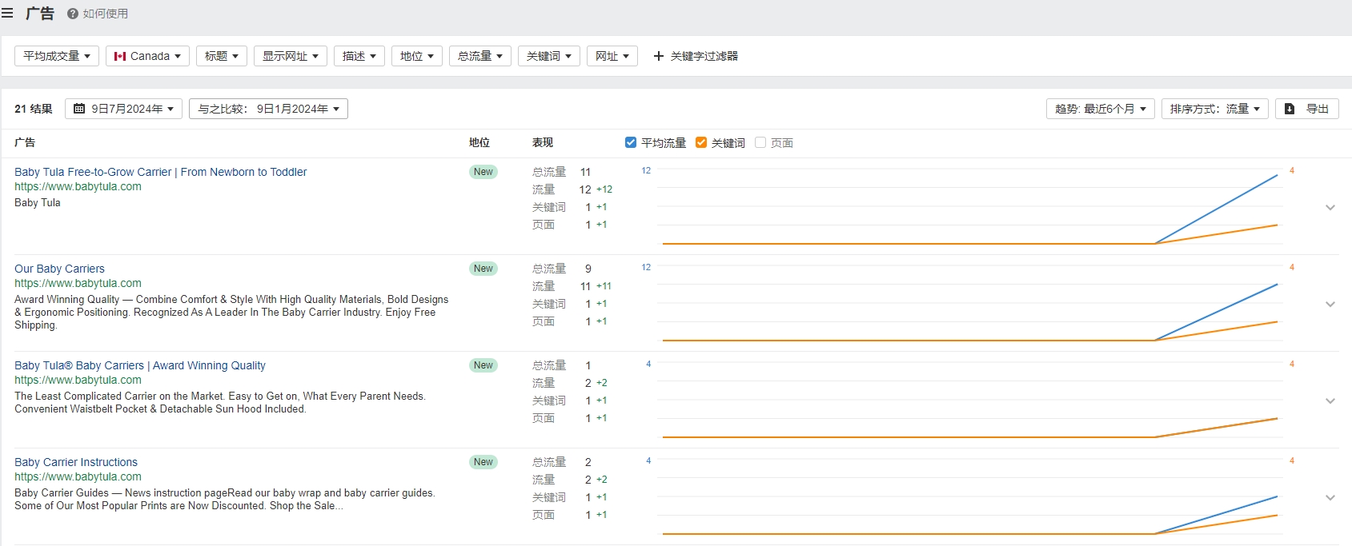
Task: Expand the Our Baby Carriers row chevron
Action: (1330, 304)
